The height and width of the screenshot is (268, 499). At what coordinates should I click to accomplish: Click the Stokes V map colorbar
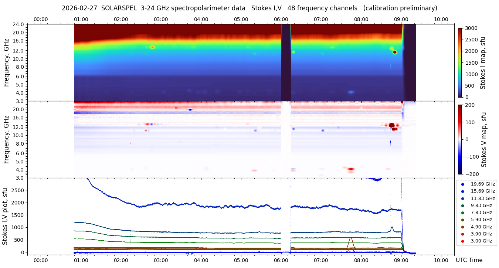point(460,139)
